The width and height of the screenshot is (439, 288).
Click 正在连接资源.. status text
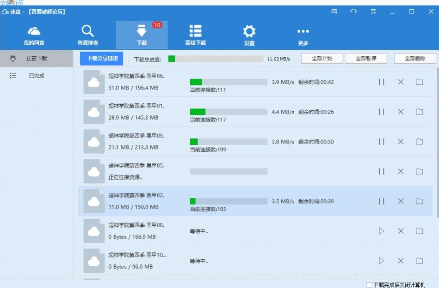click(125, 177)
